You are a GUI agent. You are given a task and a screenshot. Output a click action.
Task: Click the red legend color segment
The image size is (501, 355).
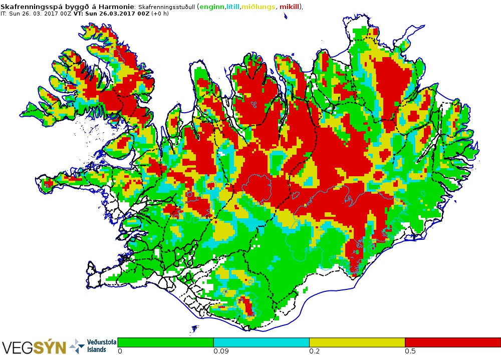coord(453,342)
